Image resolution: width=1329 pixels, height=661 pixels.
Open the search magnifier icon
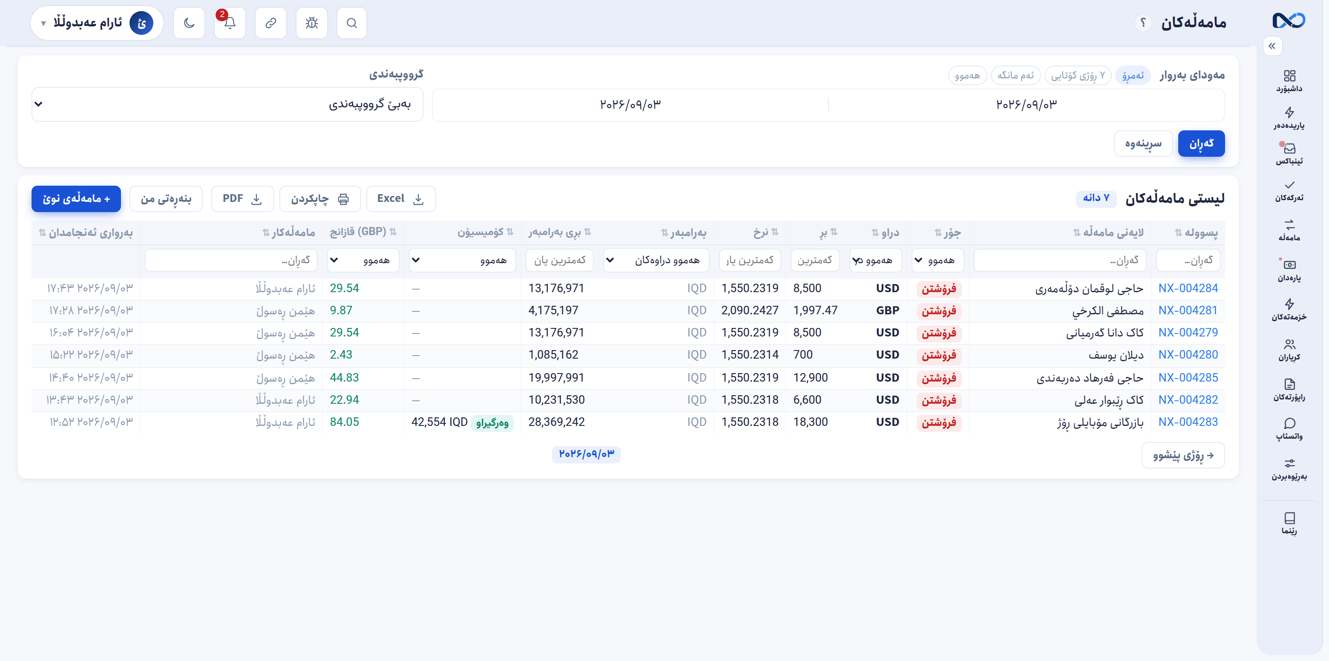352,23
